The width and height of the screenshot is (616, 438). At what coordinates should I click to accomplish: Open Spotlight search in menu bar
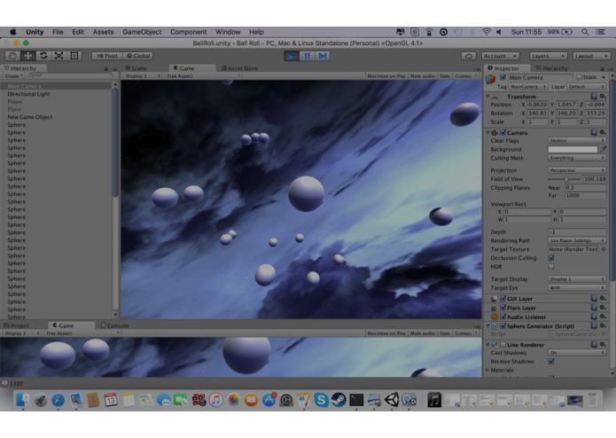[x=585, y=32]
